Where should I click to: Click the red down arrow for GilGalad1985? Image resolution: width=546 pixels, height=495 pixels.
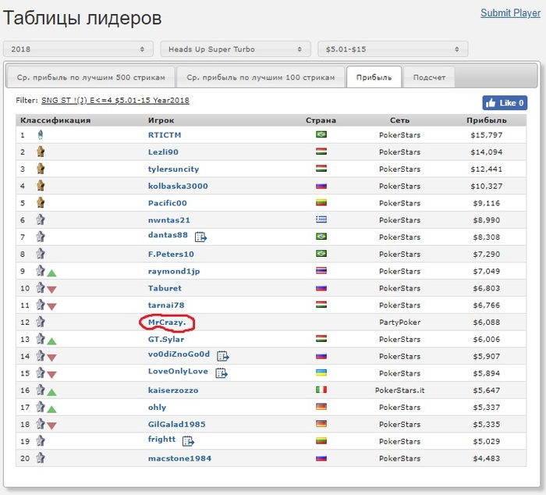[x=52, y=426]
